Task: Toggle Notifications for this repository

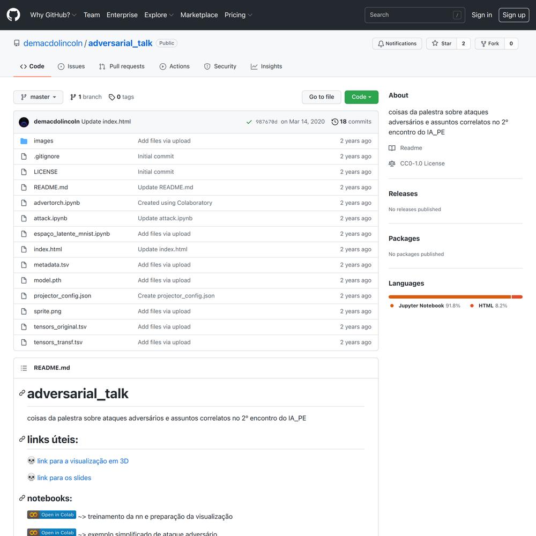Action: point(397,43)
